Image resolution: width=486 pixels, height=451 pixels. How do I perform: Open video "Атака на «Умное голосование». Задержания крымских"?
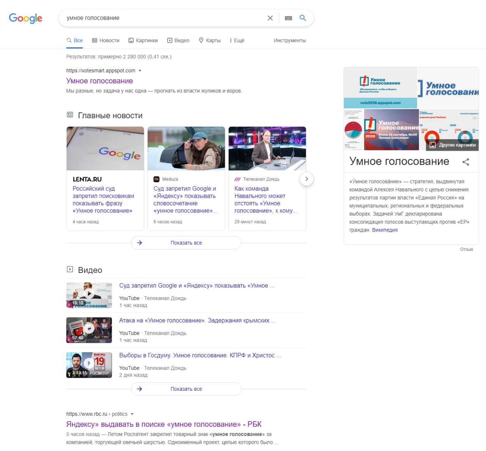[x=197, y=321]
